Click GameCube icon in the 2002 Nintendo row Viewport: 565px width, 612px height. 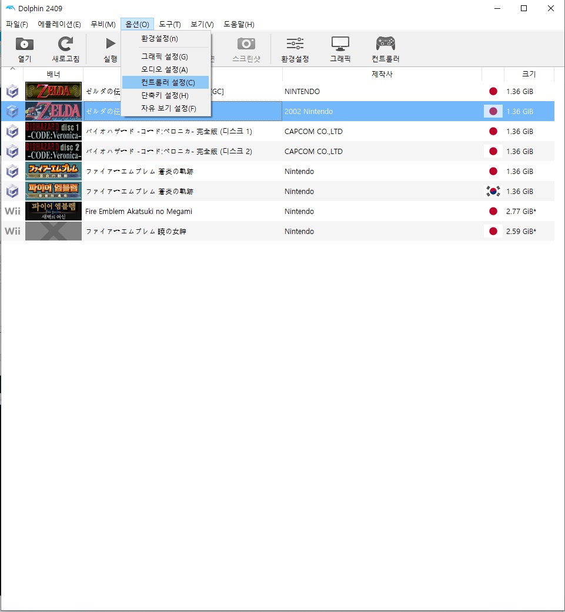pos(12,111)
